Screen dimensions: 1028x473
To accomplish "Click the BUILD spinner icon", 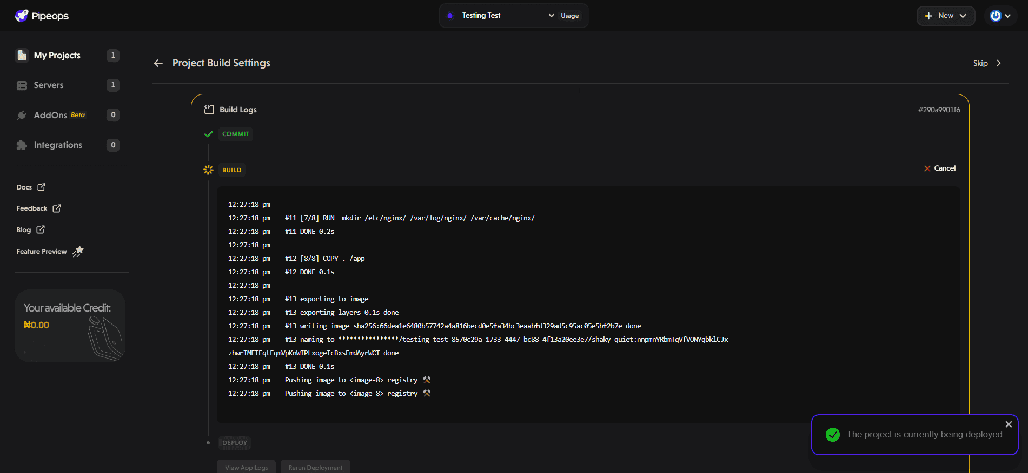I will 208,170.
